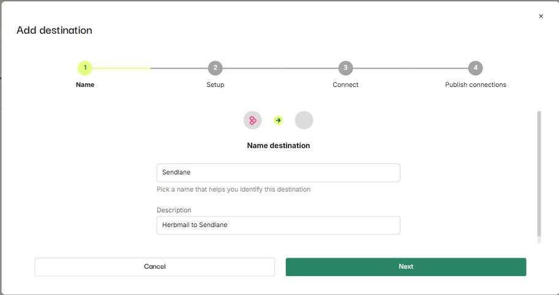Click the empty gray destination circle

click(x=304, y=121)
